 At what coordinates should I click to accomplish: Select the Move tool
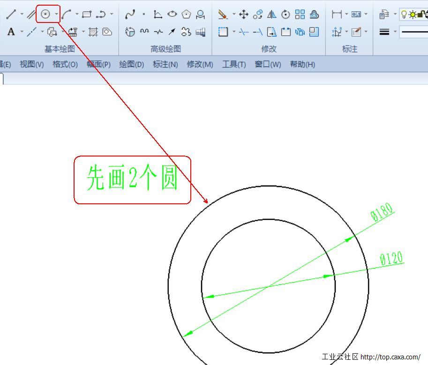(x=243, y=14)
